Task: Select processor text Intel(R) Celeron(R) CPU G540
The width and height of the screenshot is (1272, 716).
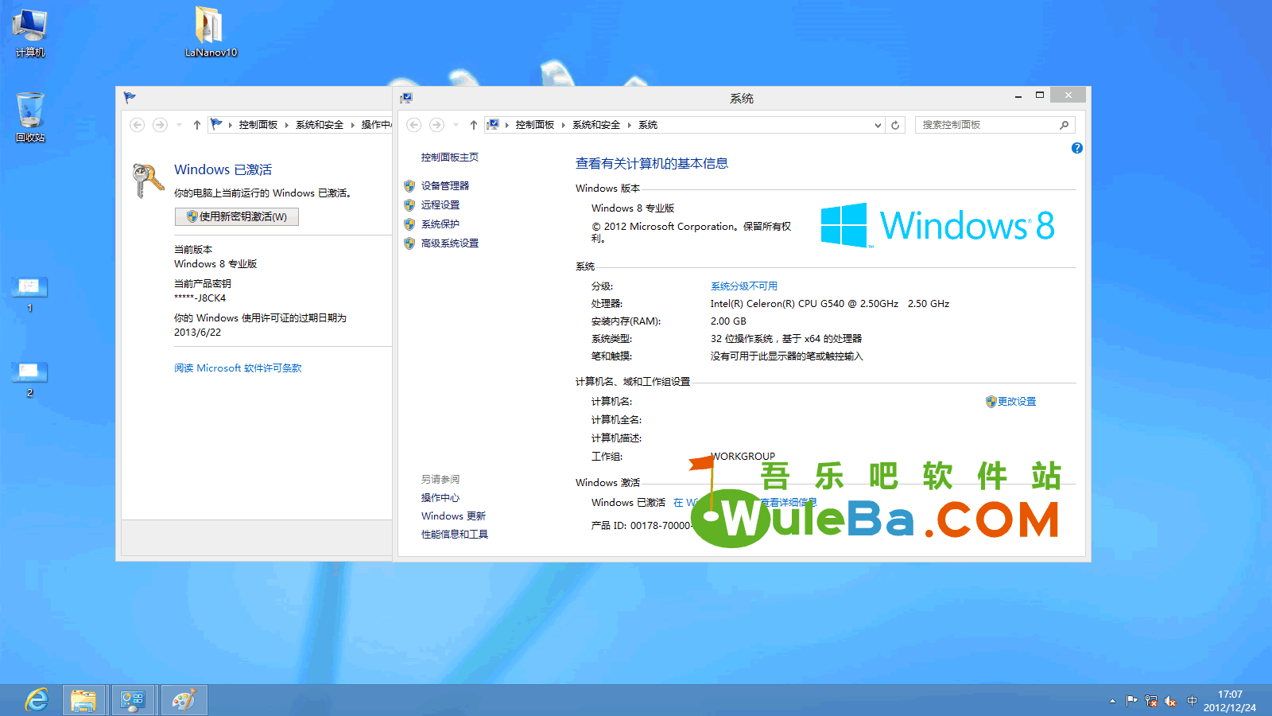Action: coord(778,304)
